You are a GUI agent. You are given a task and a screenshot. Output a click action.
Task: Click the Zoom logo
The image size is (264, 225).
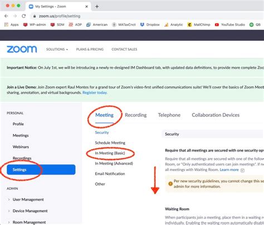click(x=22, y=49)
